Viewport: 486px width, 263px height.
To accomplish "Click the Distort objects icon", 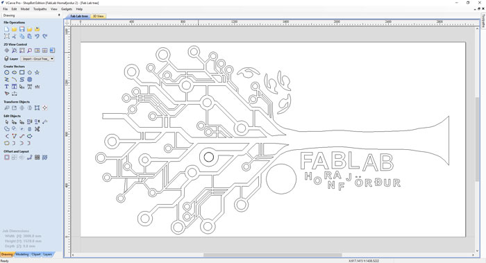I will point(37,108).
